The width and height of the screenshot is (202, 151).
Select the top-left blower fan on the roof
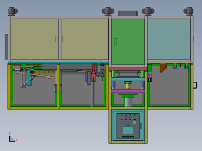13,12
